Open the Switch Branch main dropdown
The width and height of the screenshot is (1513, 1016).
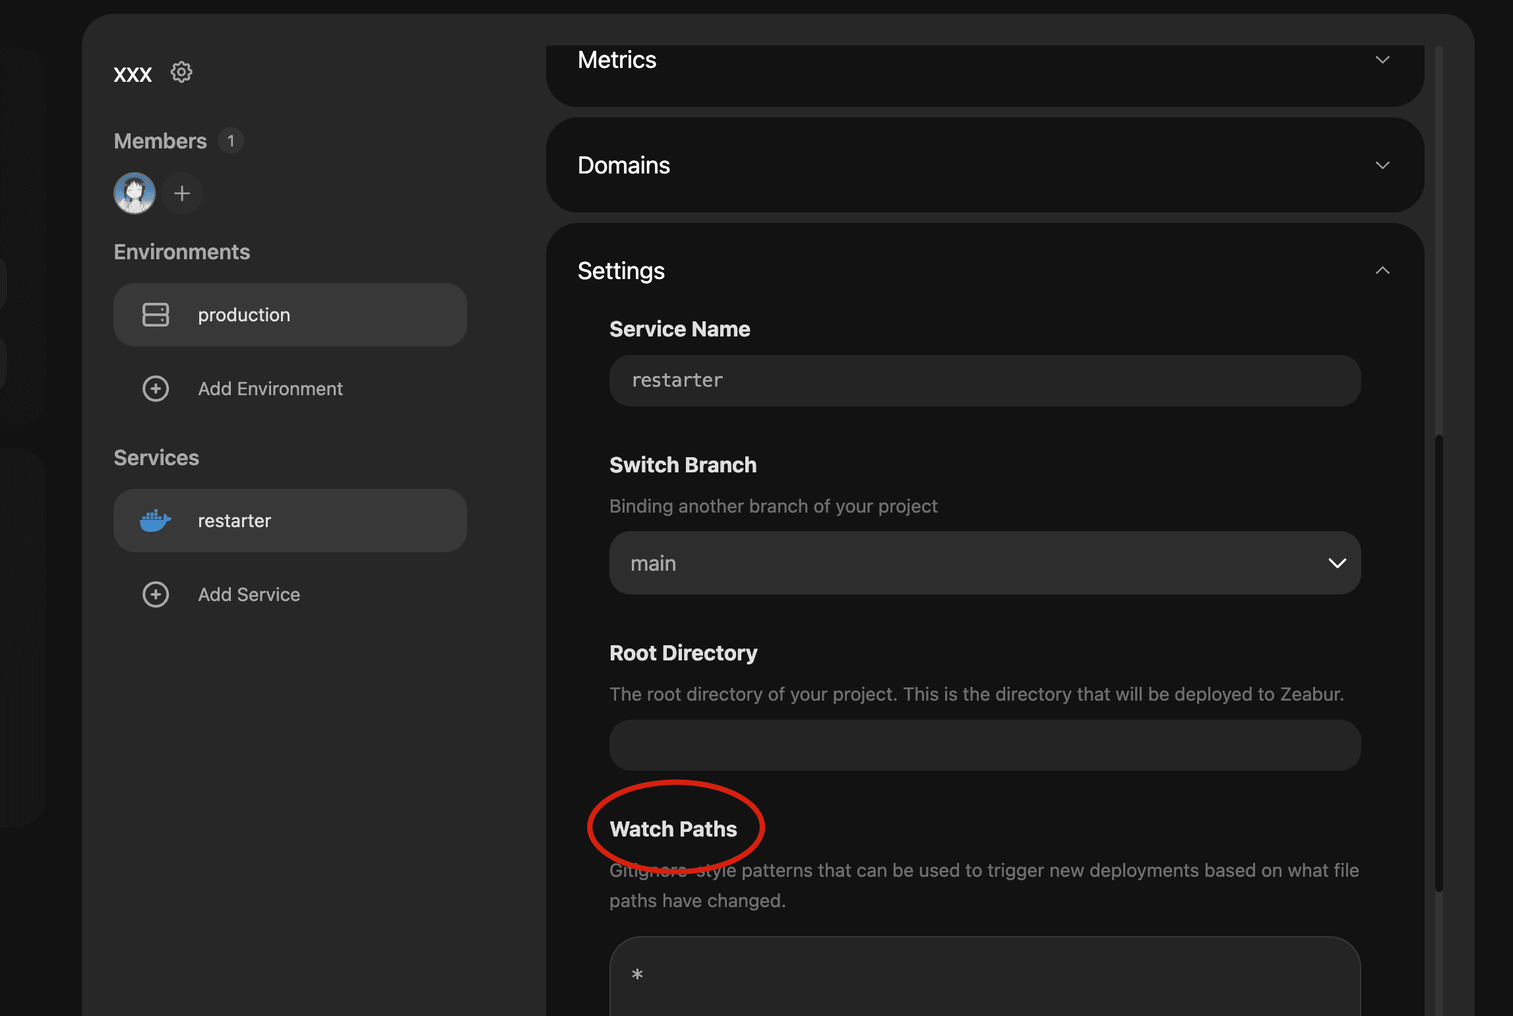[x=985, y=562]
